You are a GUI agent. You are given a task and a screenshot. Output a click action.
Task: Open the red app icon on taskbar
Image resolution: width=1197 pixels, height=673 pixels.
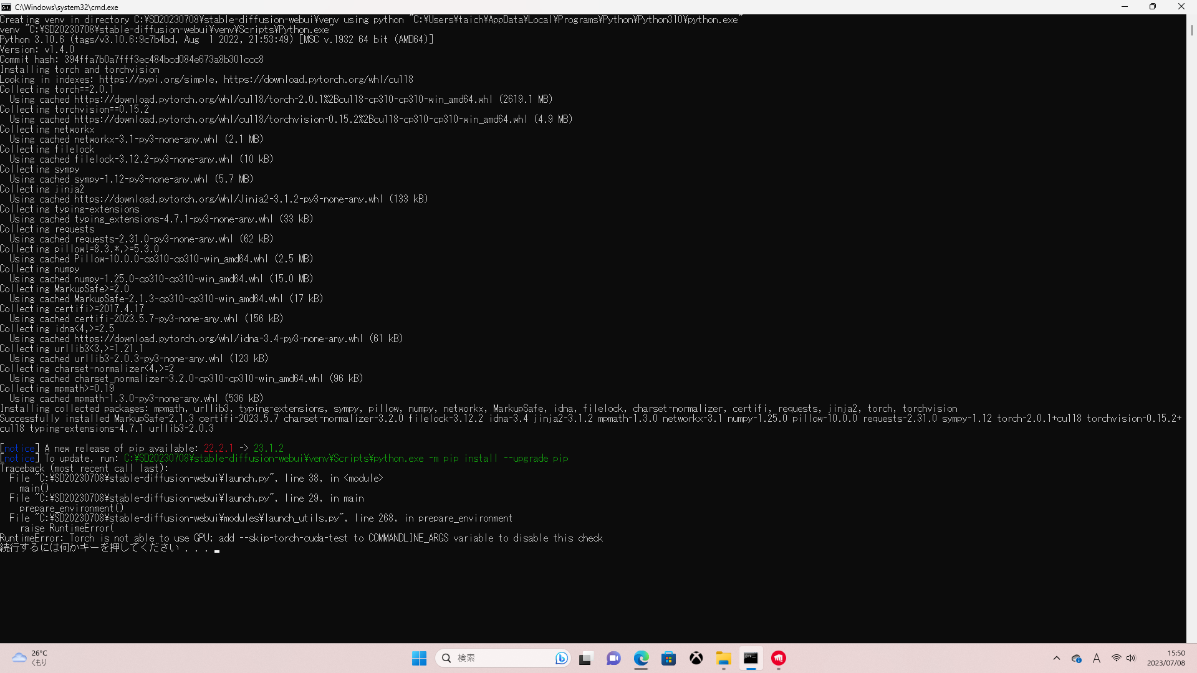(778, 658)
